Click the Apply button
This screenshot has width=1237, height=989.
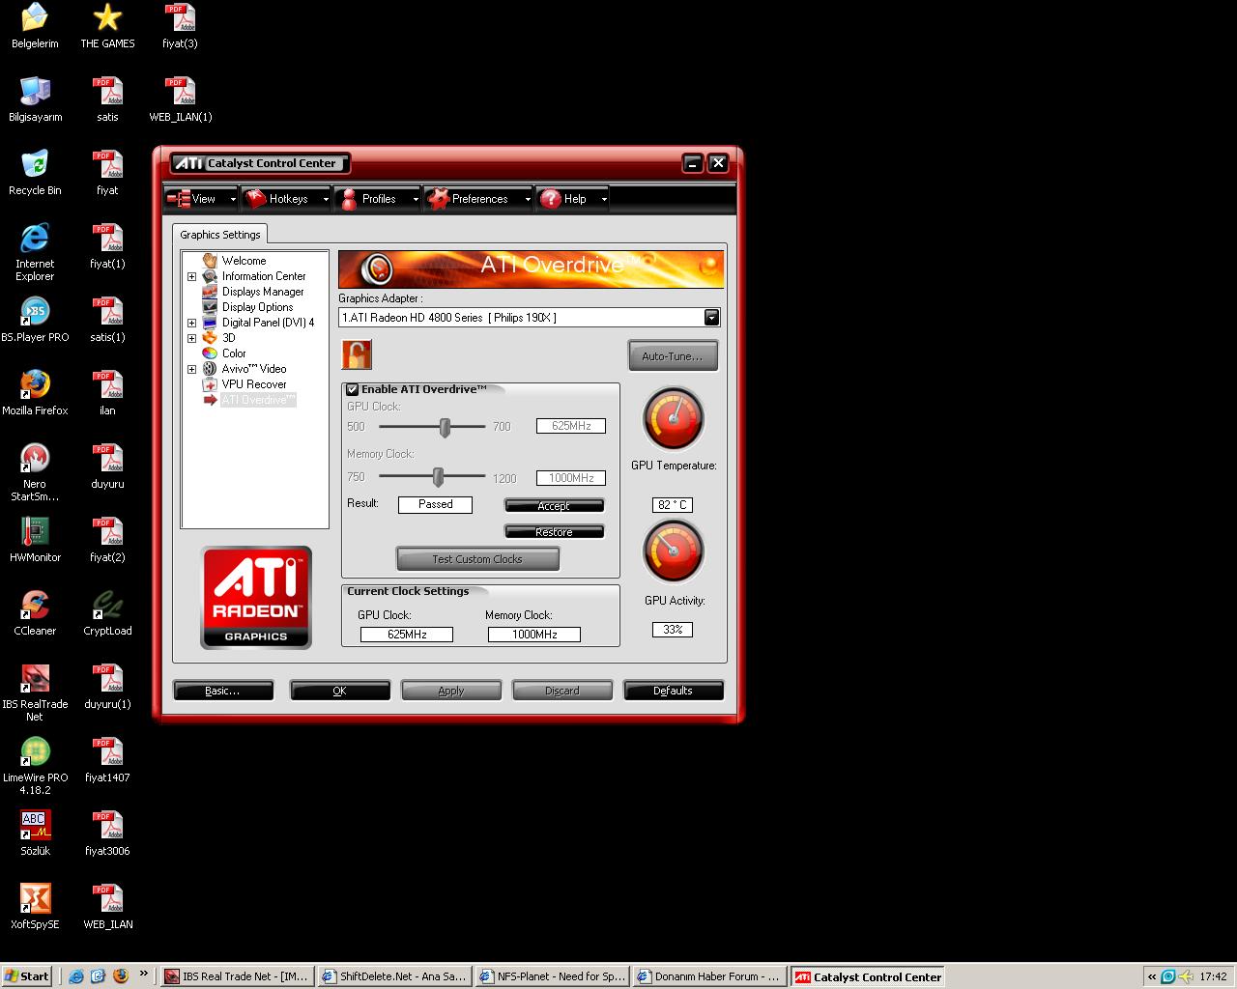tap(451, 691)
